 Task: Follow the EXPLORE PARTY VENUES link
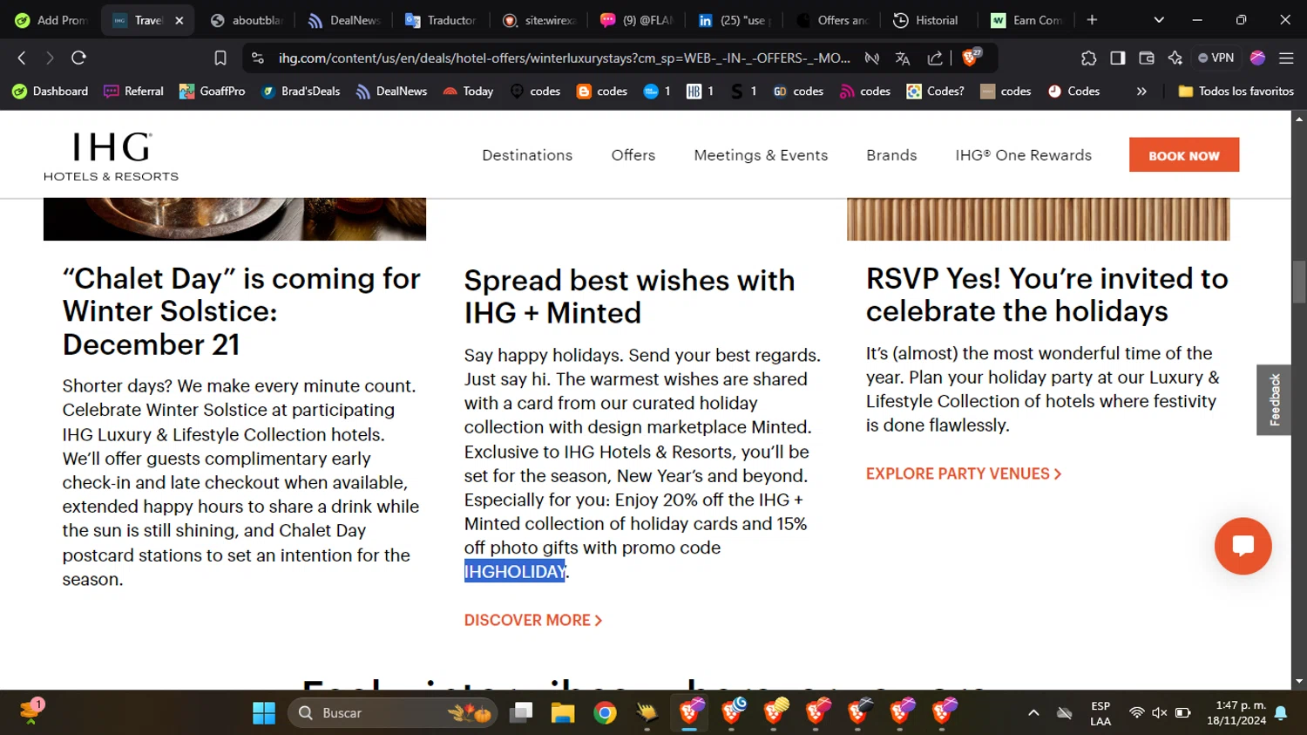point(964,473)
